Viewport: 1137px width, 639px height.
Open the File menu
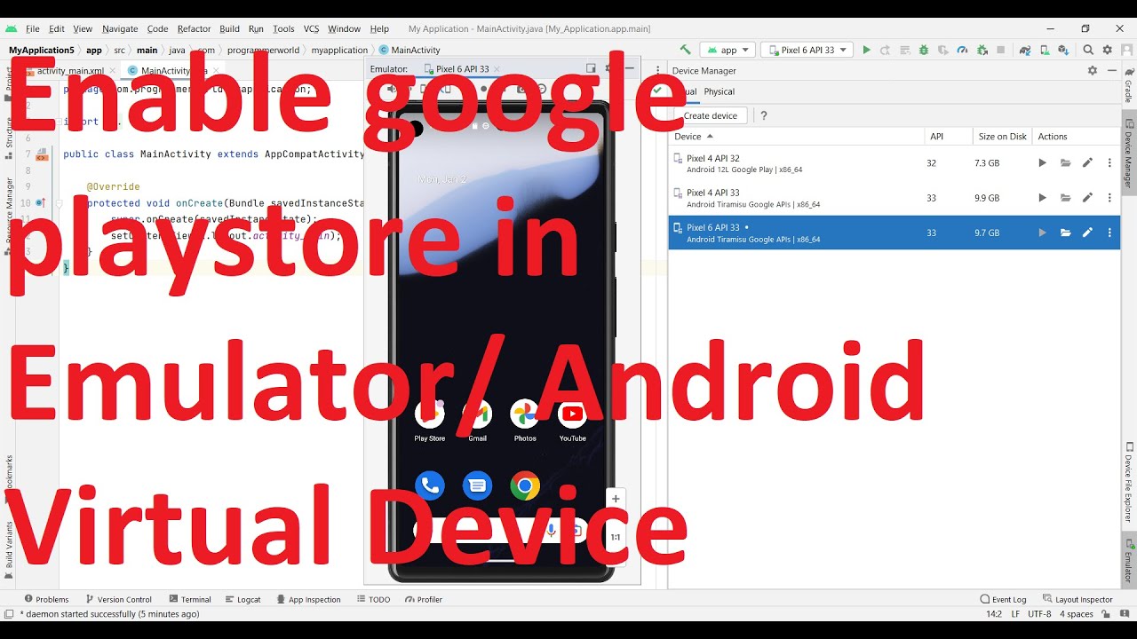(x=33, y=28)
